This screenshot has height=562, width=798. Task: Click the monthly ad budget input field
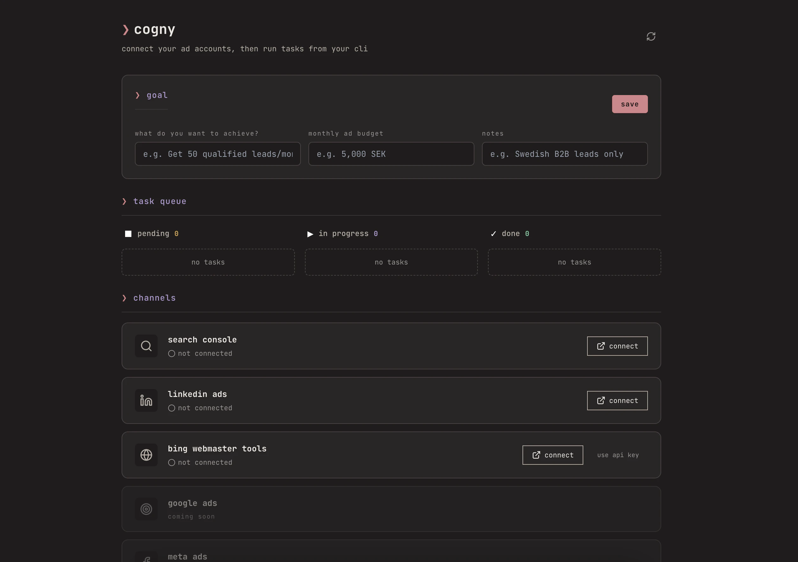[x=391, y=154]
